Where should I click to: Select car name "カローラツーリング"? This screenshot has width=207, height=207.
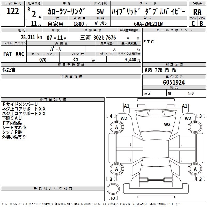tap(66, 11)
